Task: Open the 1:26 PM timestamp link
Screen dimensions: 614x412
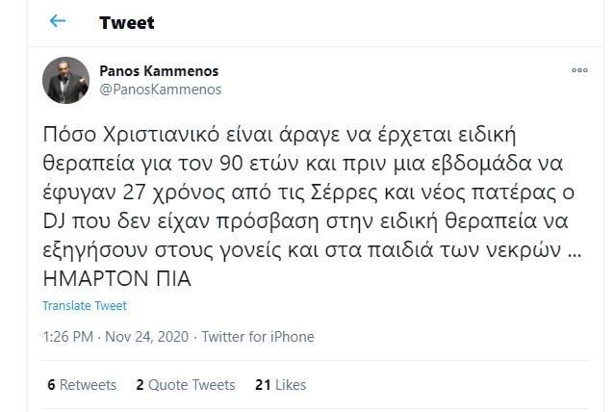Action: [68, 337]
